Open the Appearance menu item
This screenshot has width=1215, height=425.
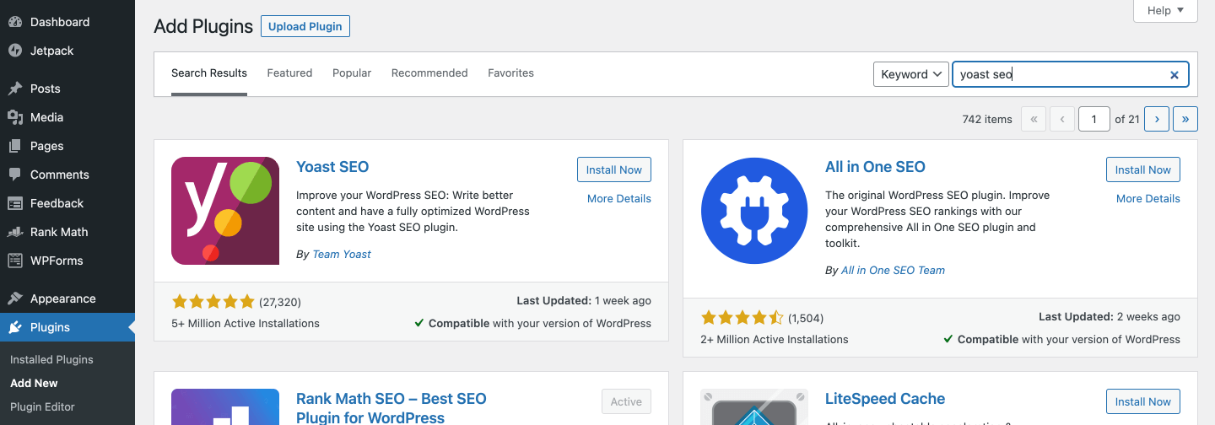pos(67,299)
